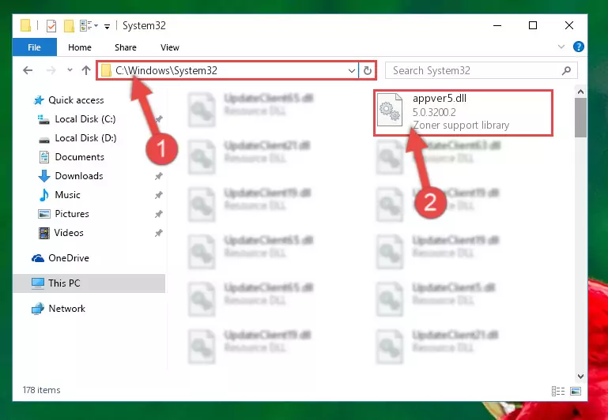Switch to Details view in status bar

click(558, 392)
